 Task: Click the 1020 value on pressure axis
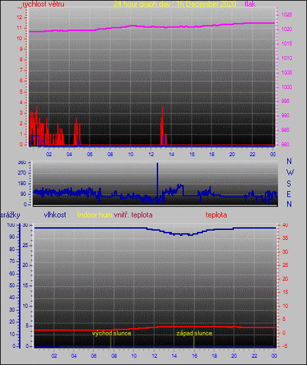(x=287, y=30)
